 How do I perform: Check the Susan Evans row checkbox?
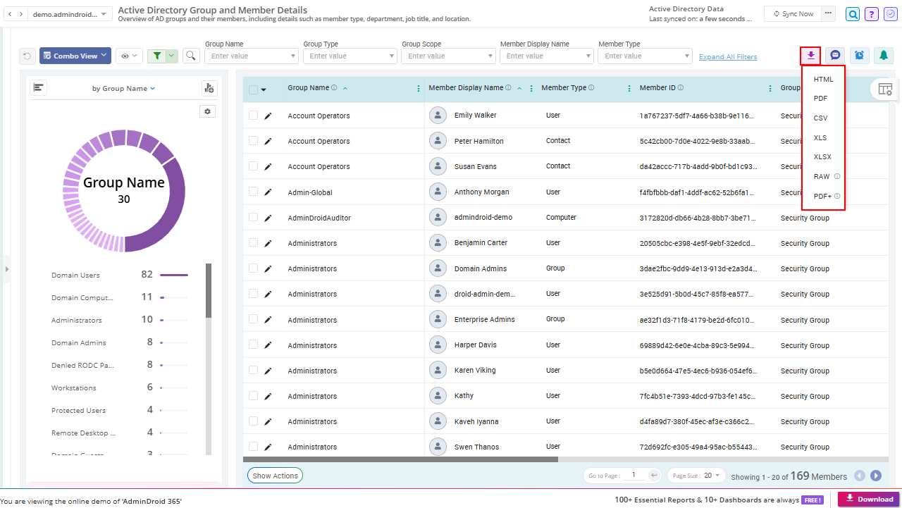pyautogui.click(x=253, y=166)
